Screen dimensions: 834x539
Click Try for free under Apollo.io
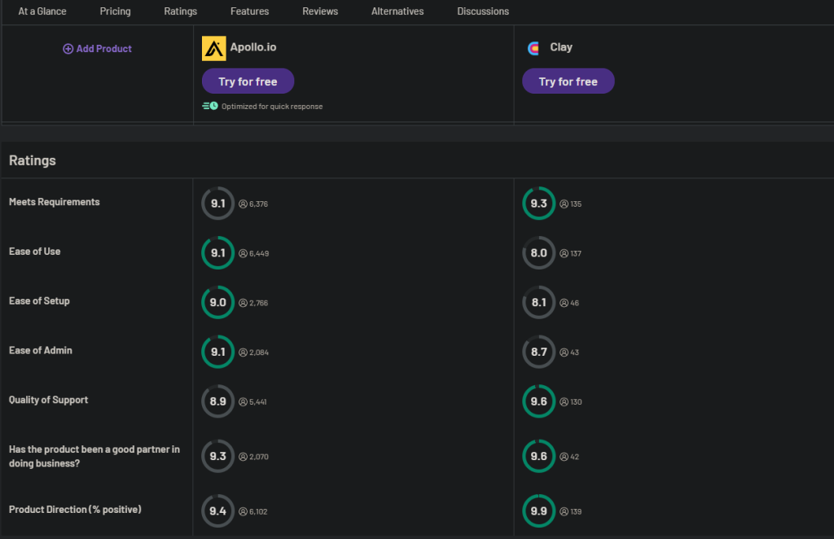coord(248,81)
